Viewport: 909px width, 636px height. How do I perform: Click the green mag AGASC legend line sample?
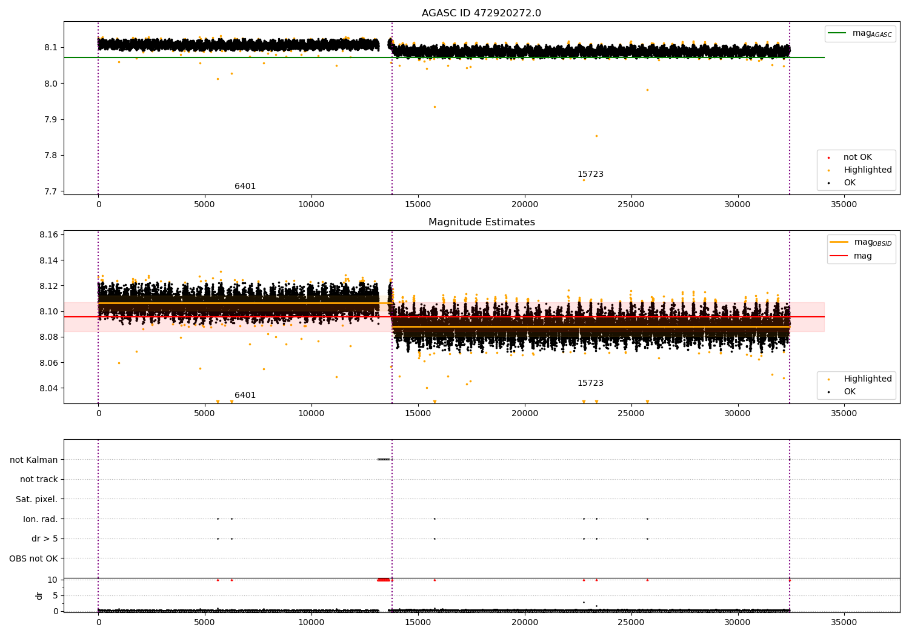(837, 33)
